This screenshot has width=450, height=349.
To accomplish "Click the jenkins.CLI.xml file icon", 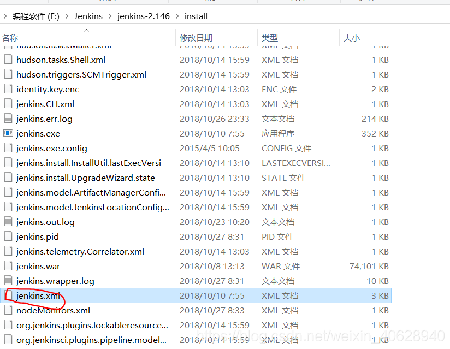I will coord(8,104).
